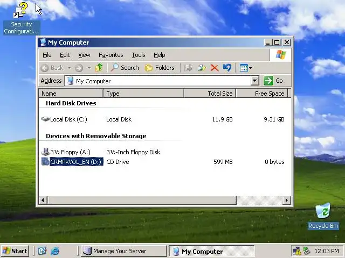
Task: Click the 599 MB total size value
Action: click(x=223, y=162)
